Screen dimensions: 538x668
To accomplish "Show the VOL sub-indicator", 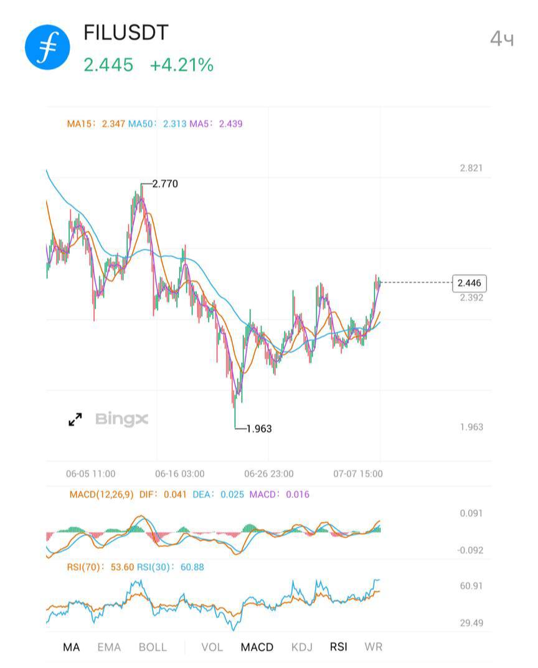I will [x=212, y=647].
